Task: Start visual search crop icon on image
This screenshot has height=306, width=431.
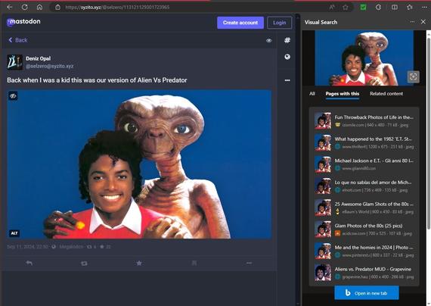Action: pos(413,76)
